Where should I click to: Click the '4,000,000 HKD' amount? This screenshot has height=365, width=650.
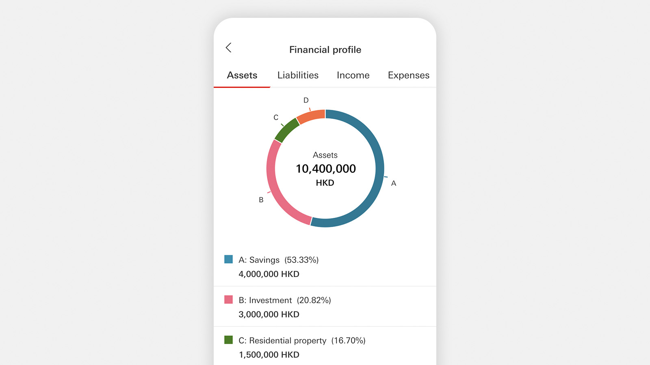click(269, 274)
